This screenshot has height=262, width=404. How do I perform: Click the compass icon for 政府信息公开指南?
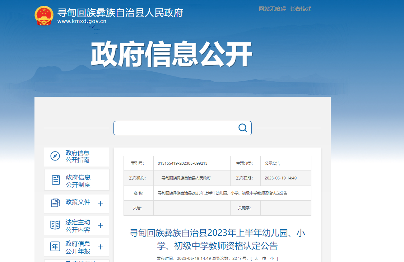(x=55, y=156)
